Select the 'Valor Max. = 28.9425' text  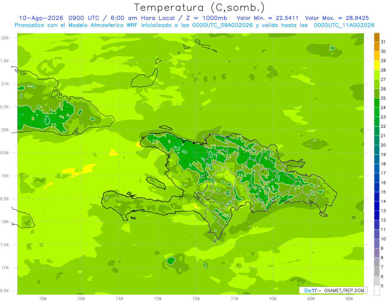click(337, 18)
